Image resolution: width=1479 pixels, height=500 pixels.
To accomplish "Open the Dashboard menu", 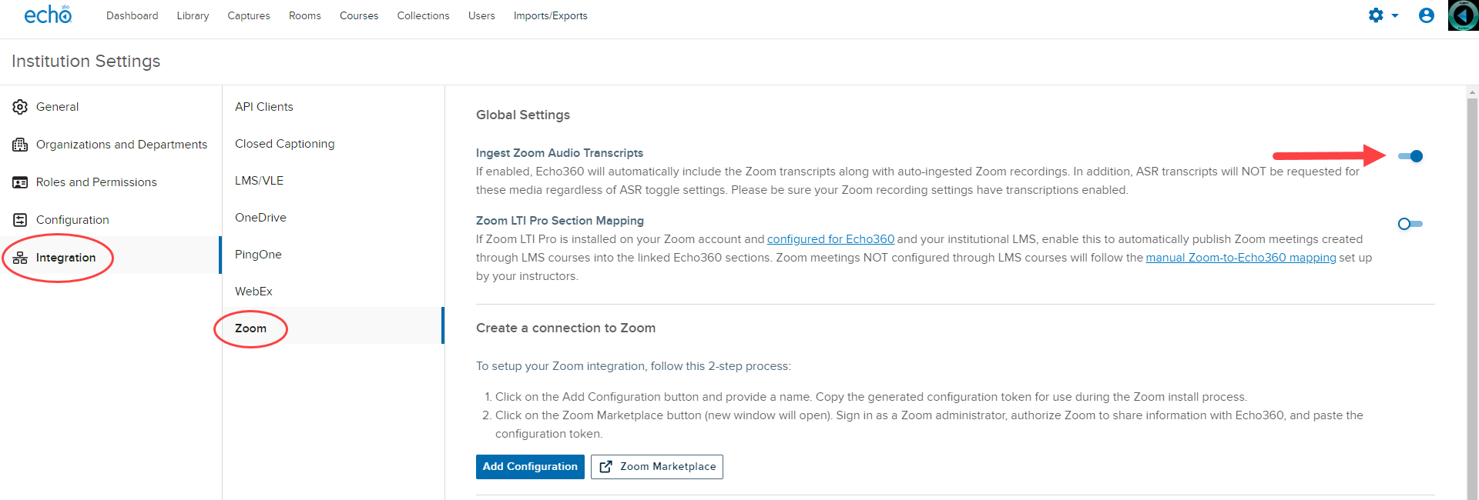I will 132,15.
